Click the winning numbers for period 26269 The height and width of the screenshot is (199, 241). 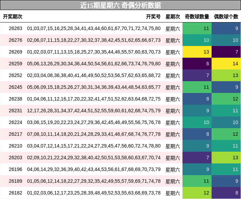[x=94, y=52]
